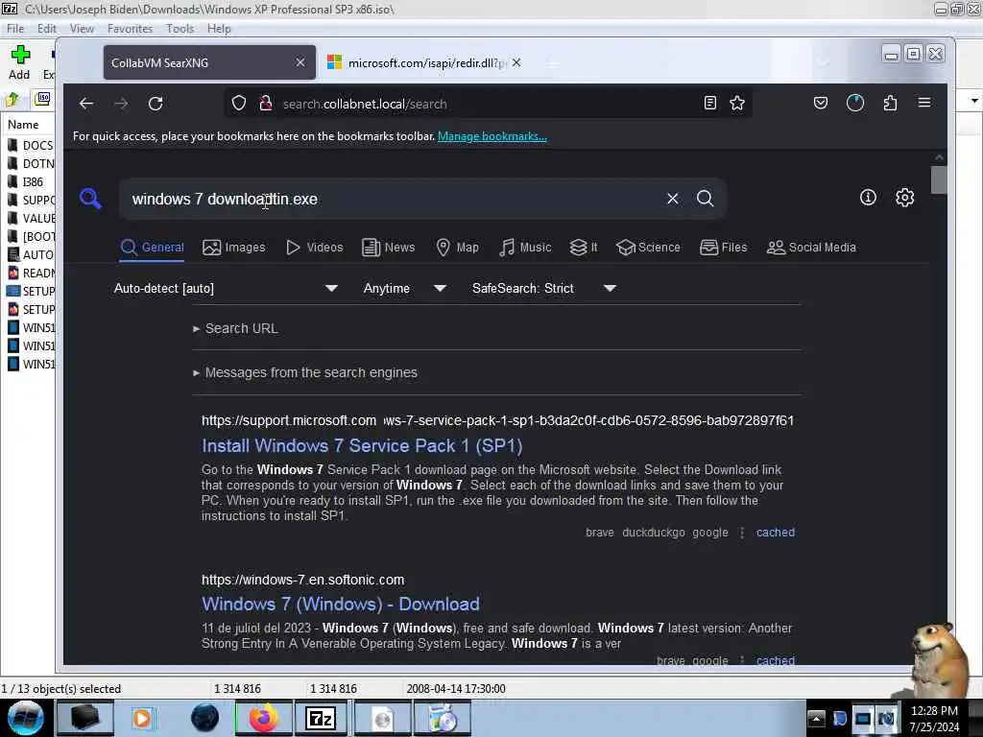Expand the Search URL section
Image resolution: width=983 pixels, height=737 pixels.
(x=236, y=328)
